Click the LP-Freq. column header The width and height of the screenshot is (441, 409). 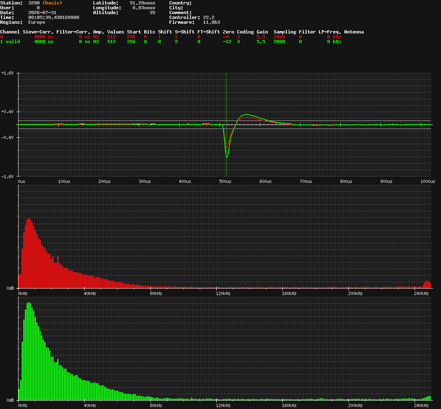pyautogui.click(x=329, y=32)
